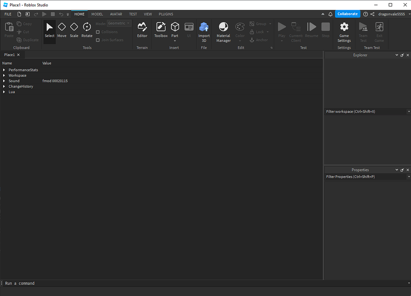Image resolution: width=411 pixels, height=296 pixels.
Task: Click Exit Game
Action: [379, 32]
